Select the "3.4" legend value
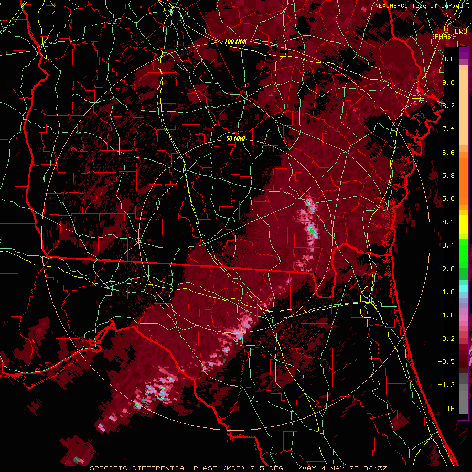The height and width of the screenshot is (472, 472). coord(448,245)
